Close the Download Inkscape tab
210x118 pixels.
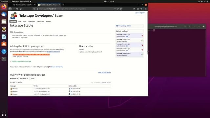coord(35,5)
